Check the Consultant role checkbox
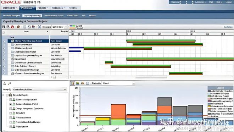The height and width of the screenshot is (132, 234). point(11,113)
